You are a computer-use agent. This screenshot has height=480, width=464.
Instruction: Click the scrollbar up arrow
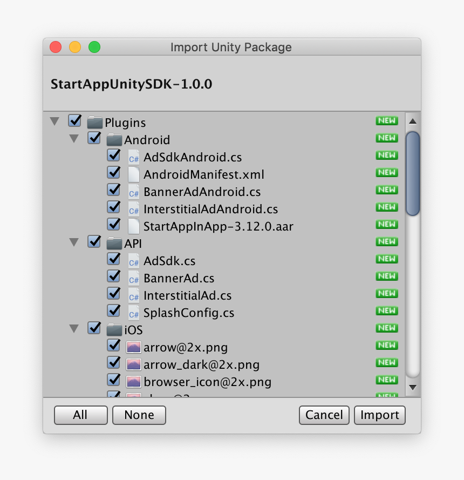pos(413,121)
